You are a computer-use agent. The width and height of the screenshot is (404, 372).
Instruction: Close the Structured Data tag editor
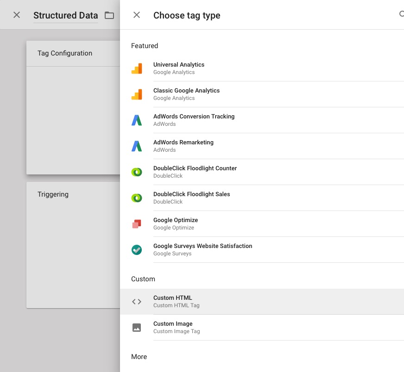tap(17, 15)
